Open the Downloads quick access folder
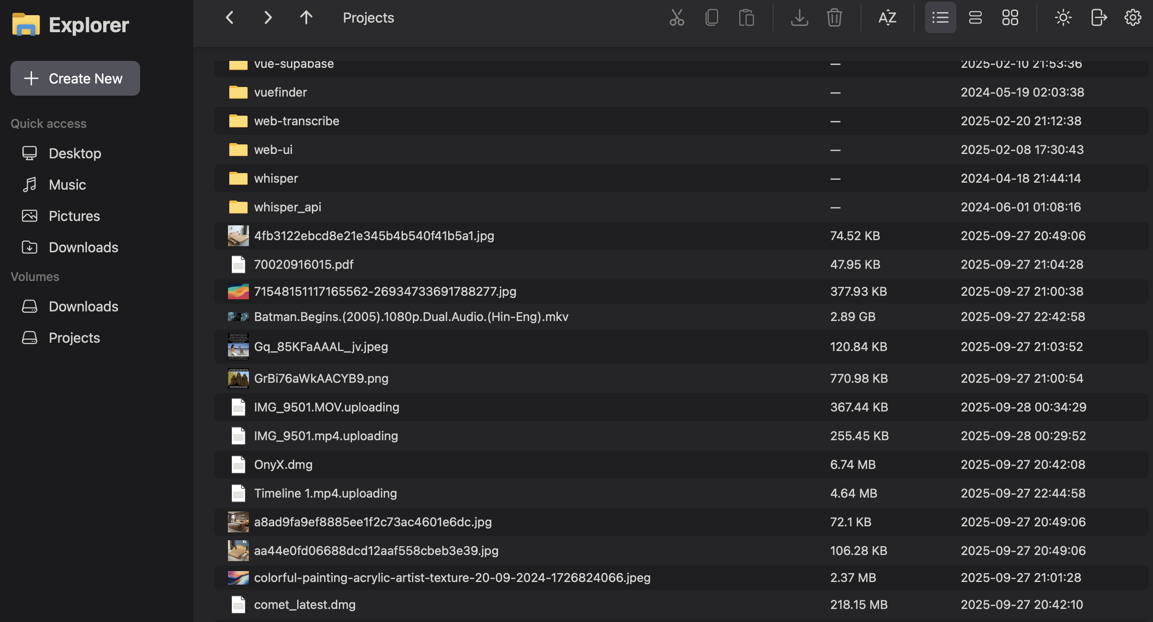Screen dimensions: 1153x622 [x=83, y=247]
